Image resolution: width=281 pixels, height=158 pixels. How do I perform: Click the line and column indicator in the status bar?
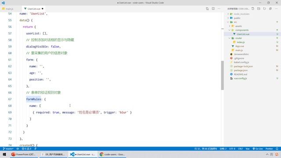[x=206, y=149]
